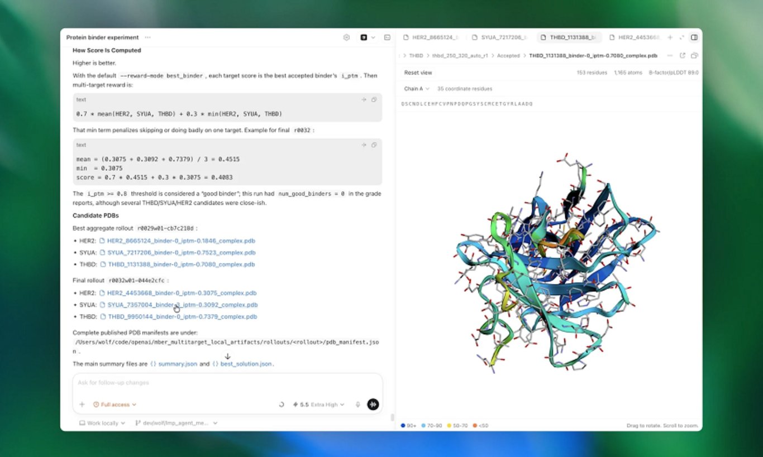This screenshot has width=763, height=457.
Task: Click the 153 residues count
Action: (x=592, y=73)
